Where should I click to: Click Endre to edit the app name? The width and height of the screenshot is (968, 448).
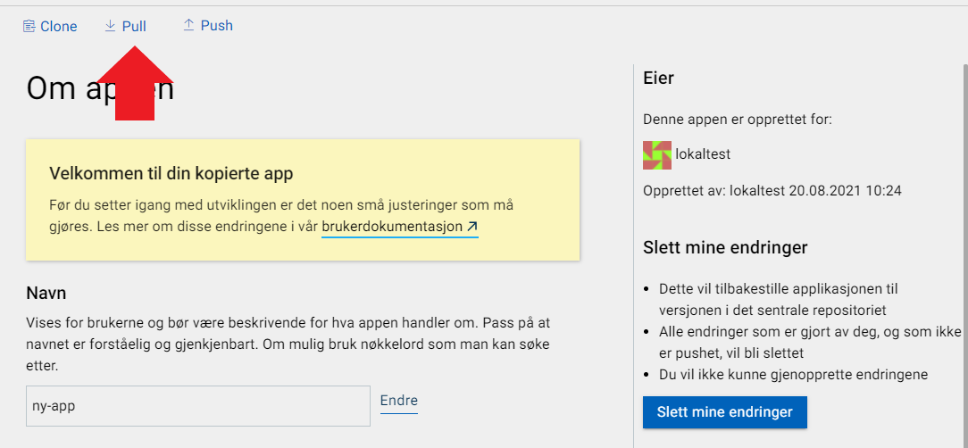[x=399, y=401]
